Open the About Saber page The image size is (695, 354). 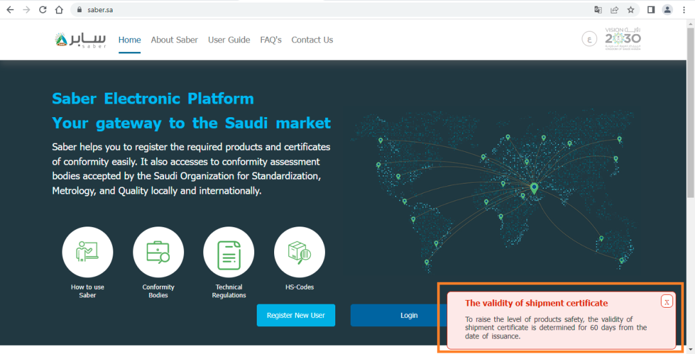tap(174, 40)
